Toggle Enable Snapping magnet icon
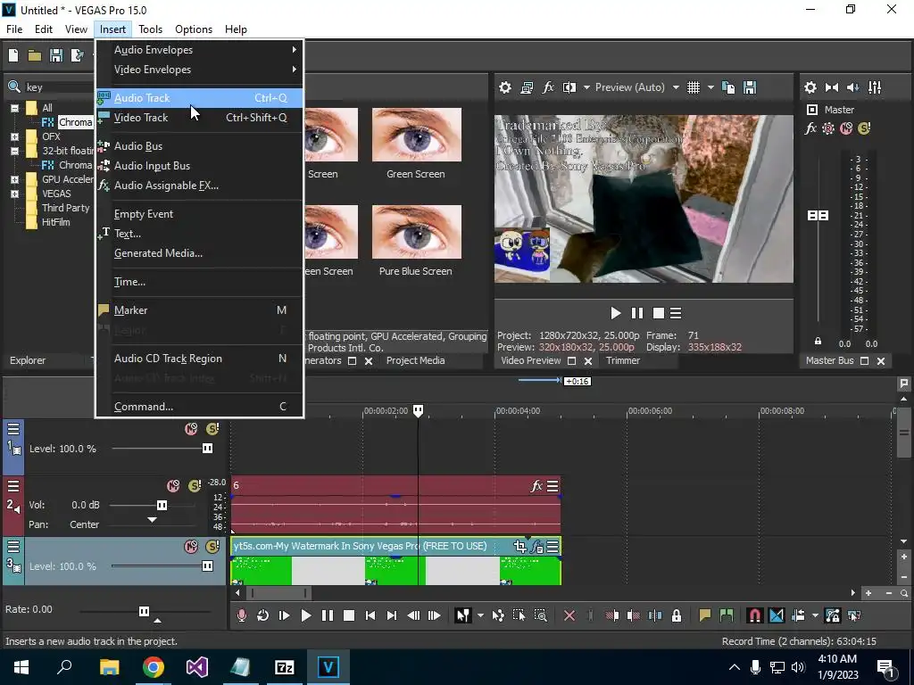This screenshot has height=685, width=914. pyautogui.click(x=754, y=615)
